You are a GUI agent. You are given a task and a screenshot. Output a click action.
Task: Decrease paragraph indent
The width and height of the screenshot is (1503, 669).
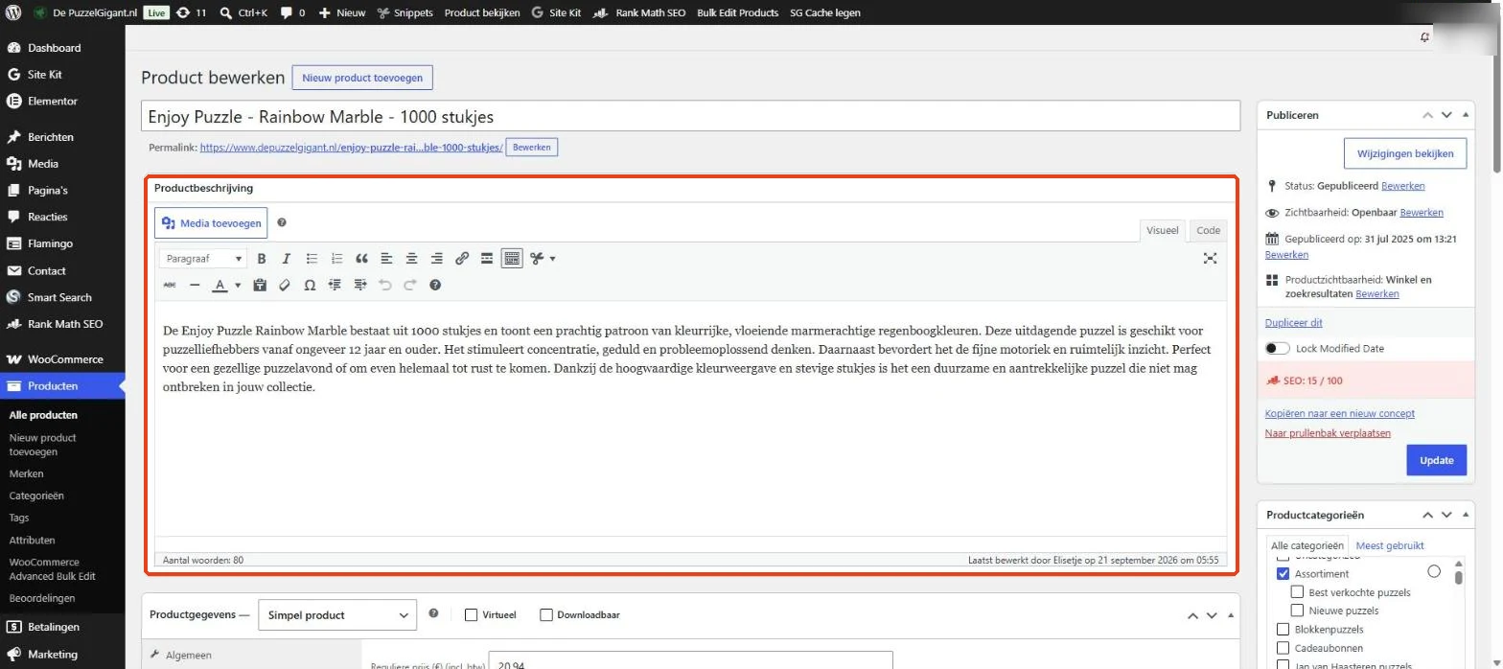click(335, 285)
